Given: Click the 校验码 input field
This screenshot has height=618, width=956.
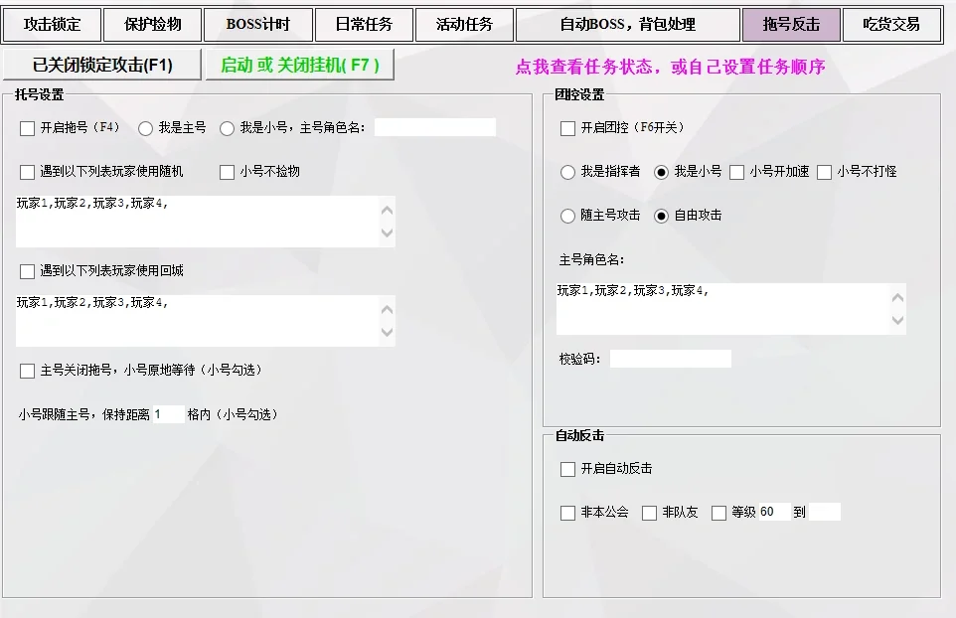Looking at the screenshot, I should [x=670, y=359].
